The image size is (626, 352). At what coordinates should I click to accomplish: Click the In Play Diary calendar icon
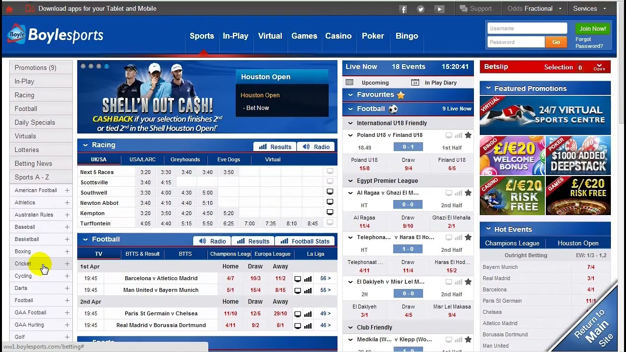(x=415, y=83)
